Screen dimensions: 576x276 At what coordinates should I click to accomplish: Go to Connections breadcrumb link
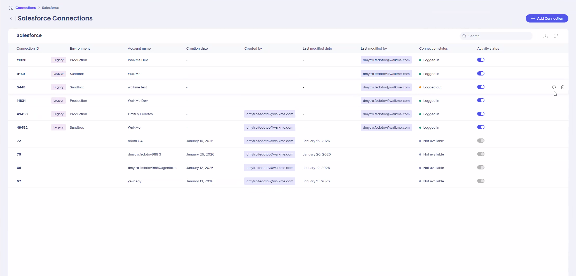pos(26,8)
